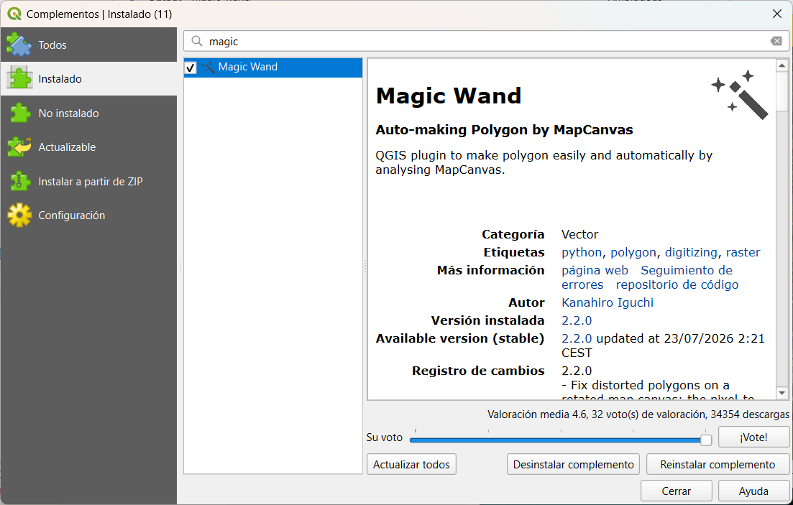Click the green puzzle Instalado icon
Screen dimensions: 793x505
[x=19, y=79]
